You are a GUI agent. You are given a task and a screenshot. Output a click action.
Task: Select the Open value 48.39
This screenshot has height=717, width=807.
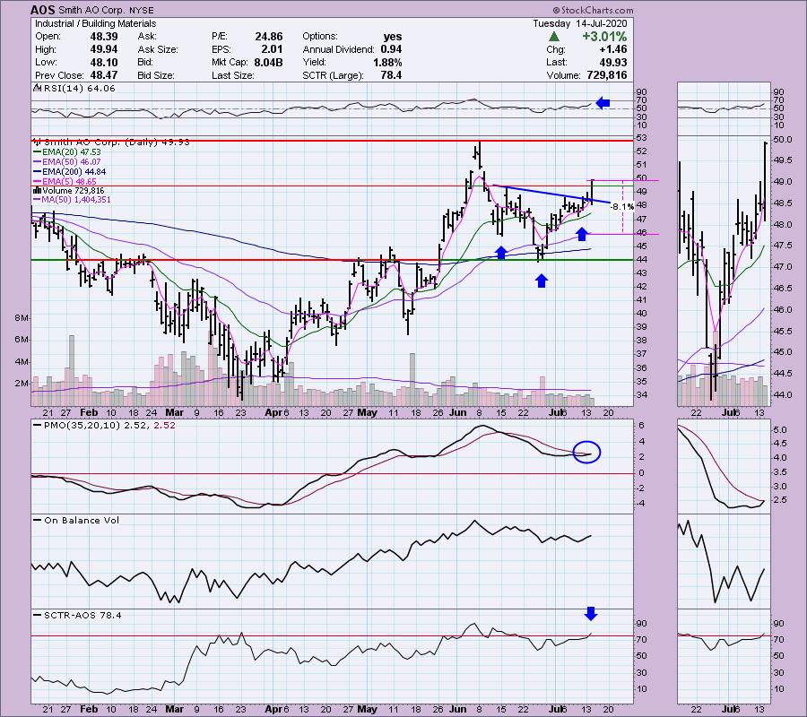105,37
